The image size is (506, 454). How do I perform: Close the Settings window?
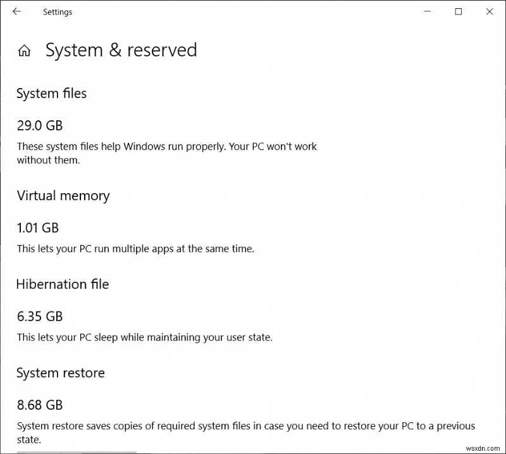tap(490, 11)
